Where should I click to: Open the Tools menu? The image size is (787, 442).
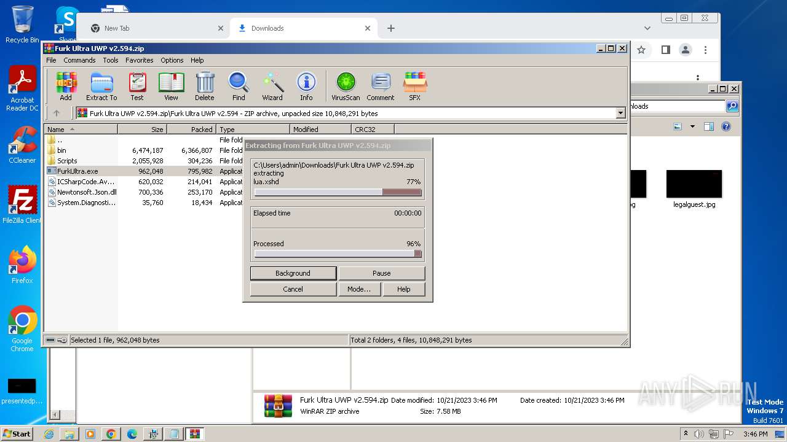coord(111,60)
